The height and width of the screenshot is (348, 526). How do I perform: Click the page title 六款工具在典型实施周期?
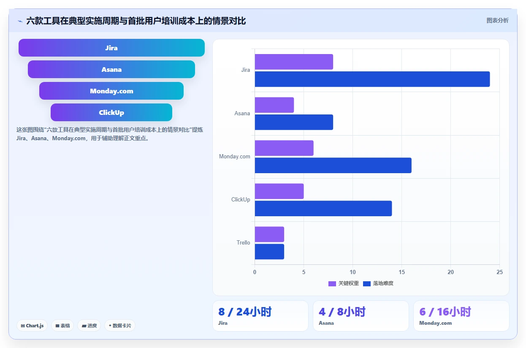136,21
